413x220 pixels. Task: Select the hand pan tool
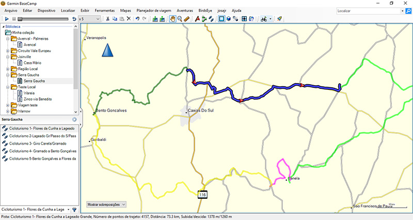coord(172,19)
